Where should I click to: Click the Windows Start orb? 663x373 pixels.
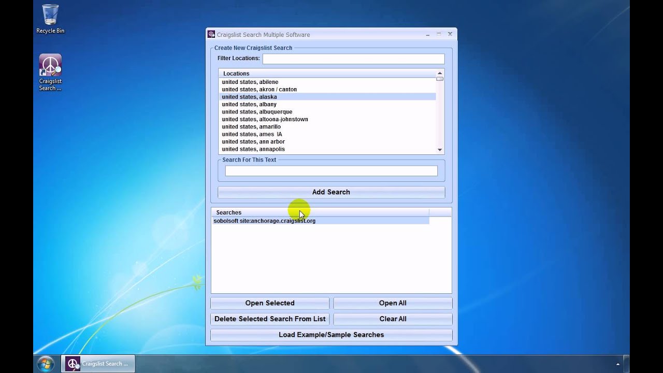pos(46,364)
